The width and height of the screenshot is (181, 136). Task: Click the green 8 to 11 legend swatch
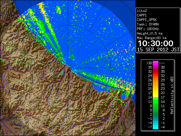[156, 106]
